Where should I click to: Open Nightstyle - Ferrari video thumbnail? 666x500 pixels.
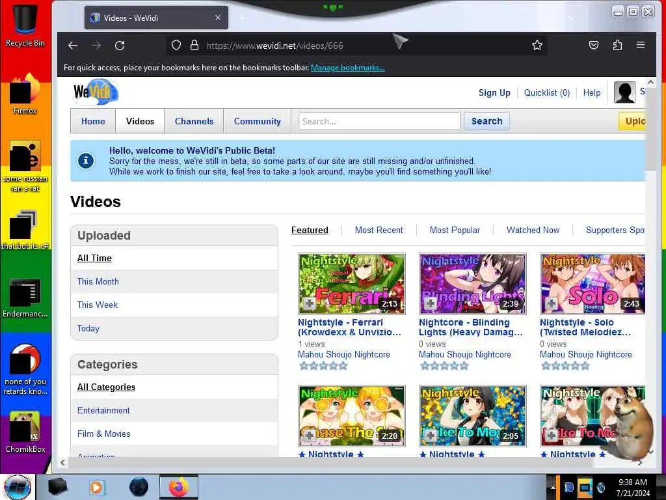[352, 284]
